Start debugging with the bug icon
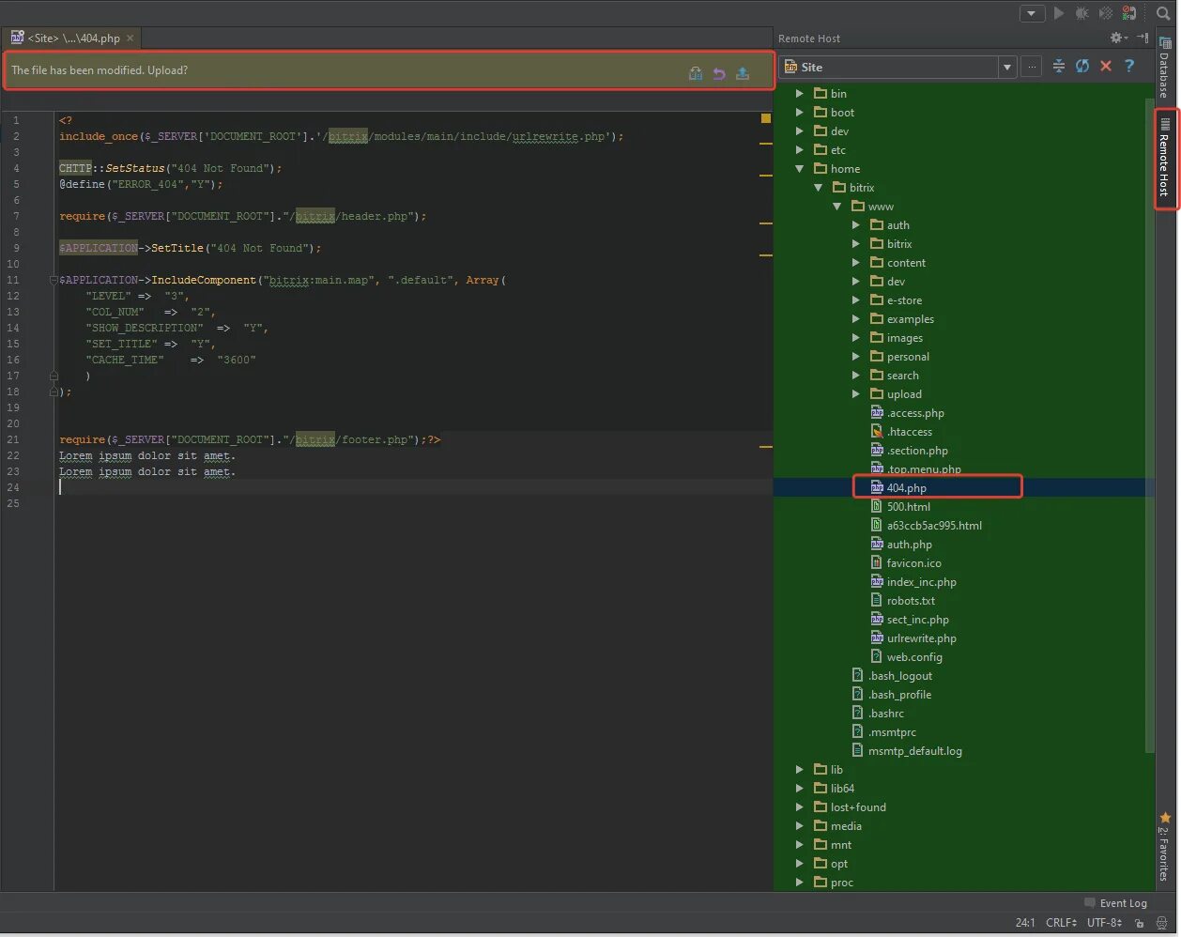Image resolution: width=1181 pixels, height=937 pixels. (x=1082, y=13)
